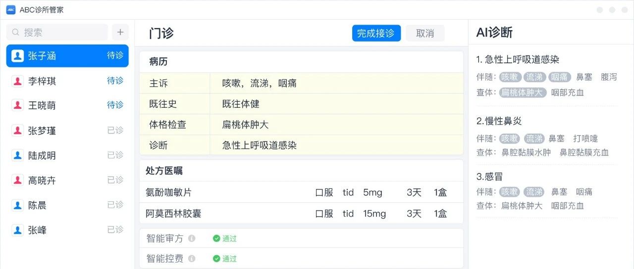Toggle 咽痛 tag under 急性上呼吸道感染
The width and height of the screenshot is (634, 269).
559,77
